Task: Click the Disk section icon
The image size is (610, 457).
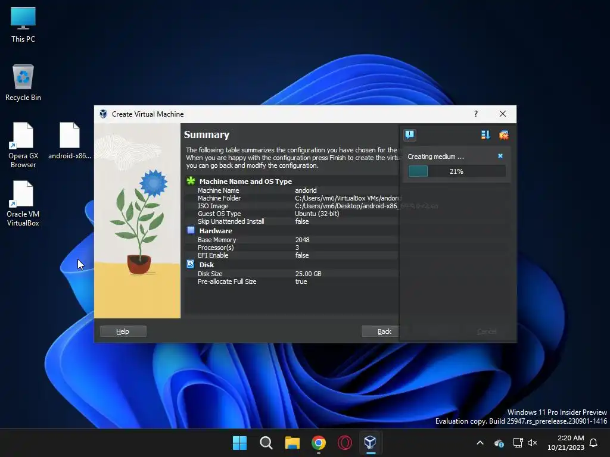Action: [x=191, y=264]
